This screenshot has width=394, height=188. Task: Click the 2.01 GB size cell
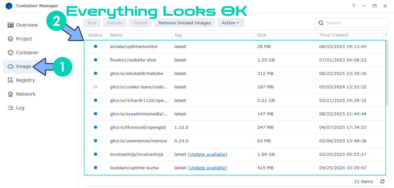click(266, 100)
